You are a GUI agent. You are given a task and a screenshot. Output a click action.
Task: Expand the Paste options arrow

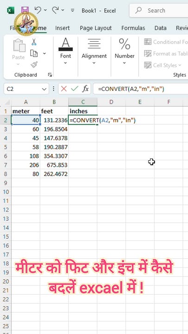[x=18, y=64]
